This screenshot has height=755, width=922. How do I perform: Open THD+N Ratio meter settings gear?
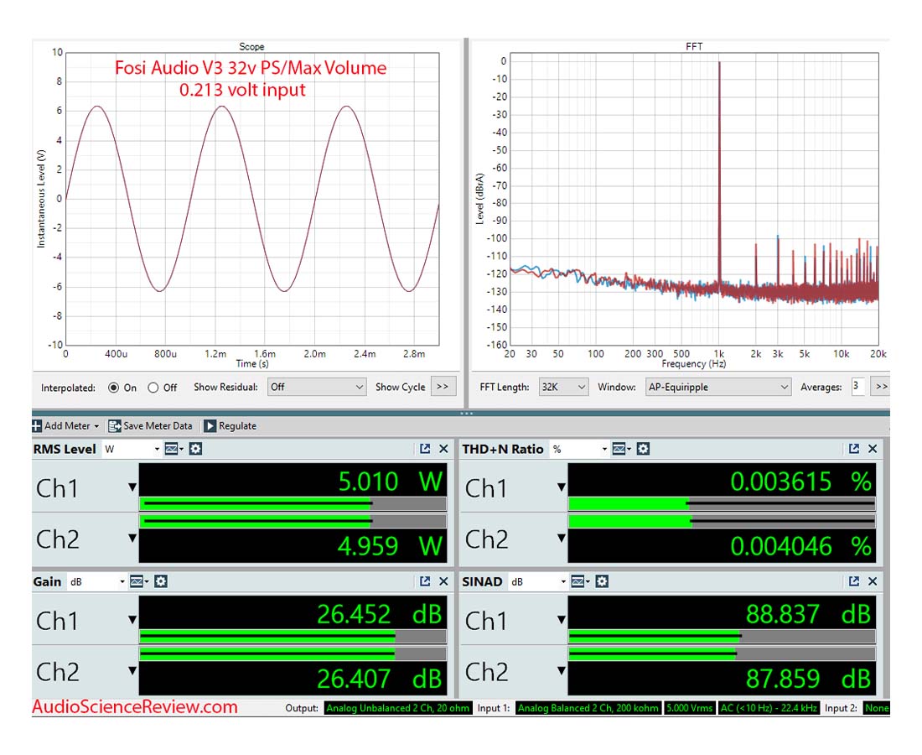[x=643, y=449]
